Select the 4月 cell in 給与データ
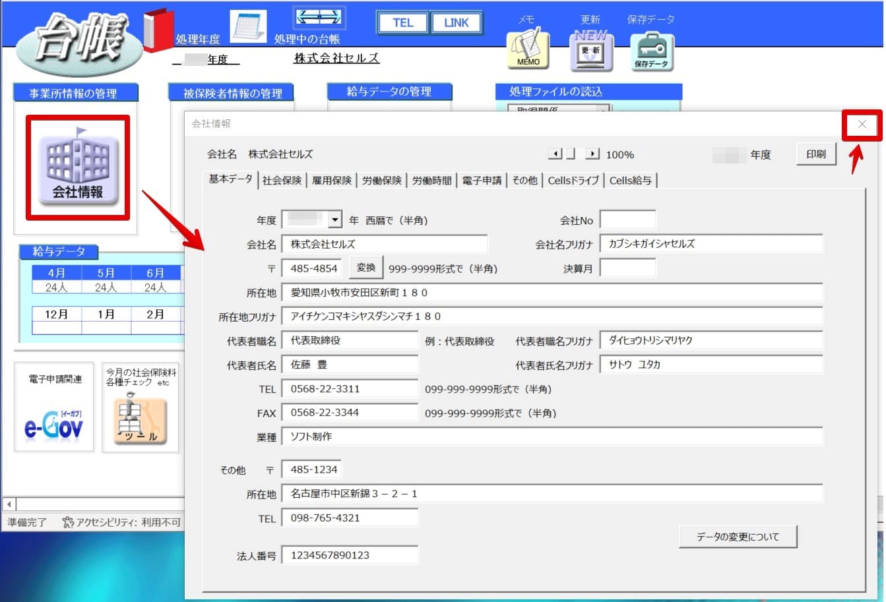 coord(57,273)
